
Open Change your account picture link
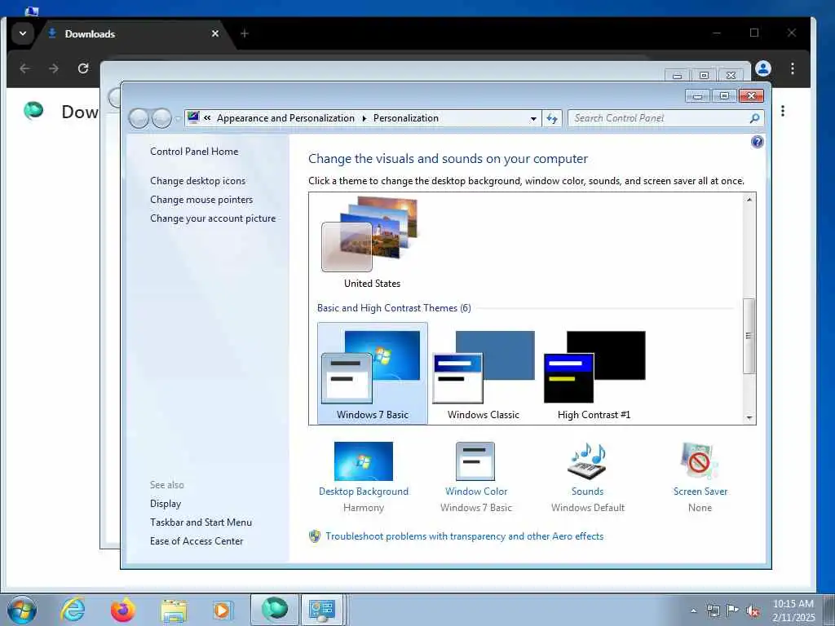pyautogui.click(x=213, y=218)
